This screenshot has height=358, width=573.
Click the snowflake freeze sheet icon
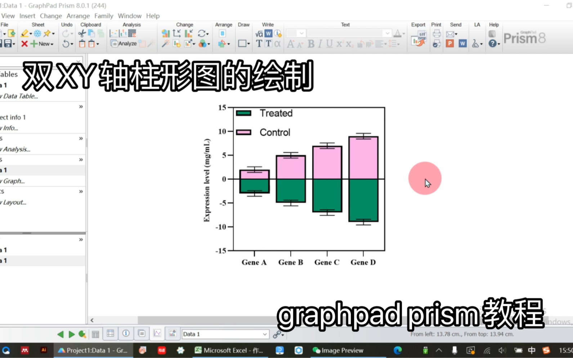tap(37, 33)
